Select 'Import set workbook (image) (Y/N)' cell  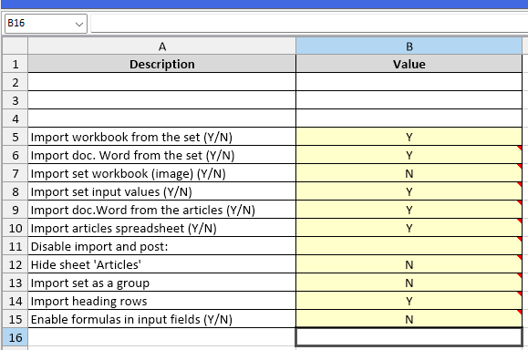[x=162, y=173]
